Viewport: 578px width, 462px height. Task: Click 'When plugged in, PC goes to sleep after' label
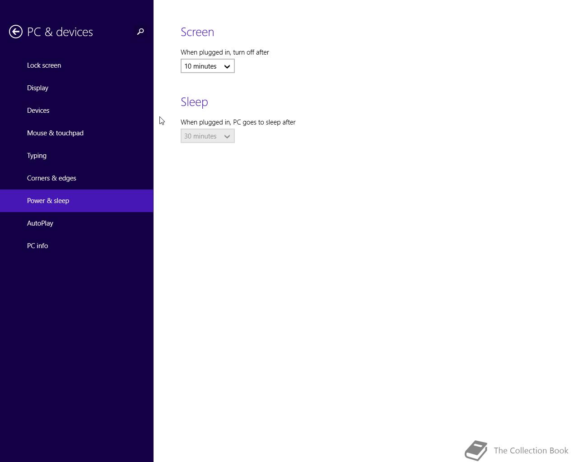pyautogui.click(x=238, y=122)
